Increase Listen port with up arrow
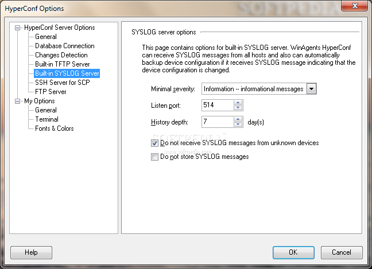This screenshot has height=269, width=372. pyautogui.click(x=238, y=103)
